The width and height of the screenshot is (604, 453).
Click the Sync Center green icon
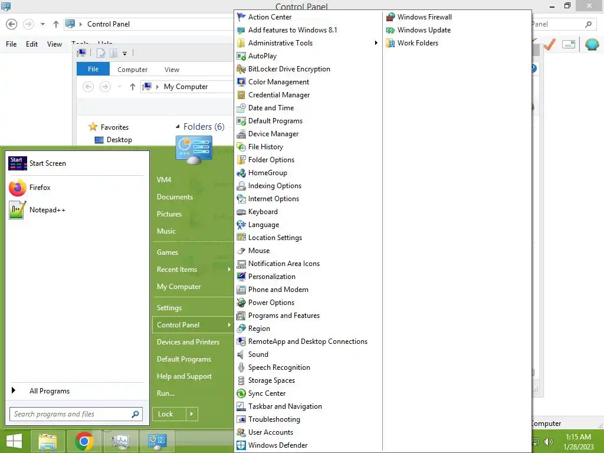241,393
